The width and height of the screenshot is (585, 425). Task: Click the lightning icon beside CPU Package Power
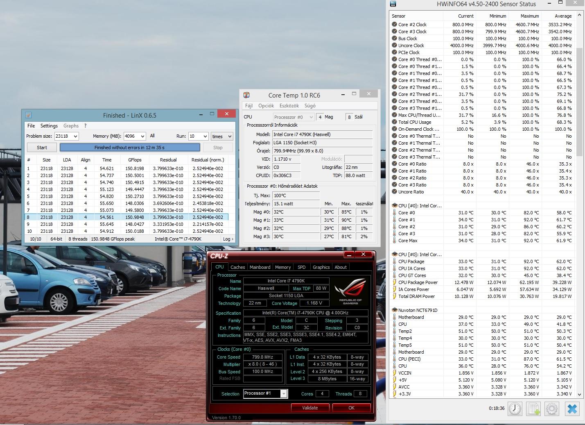[395, 282]
